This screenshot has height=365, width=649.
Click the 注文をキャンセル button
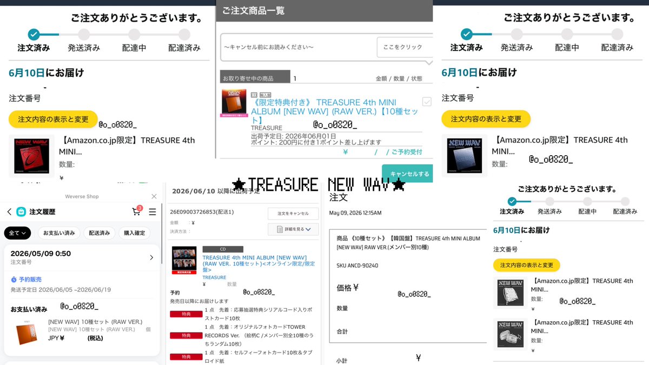[293, 214]
